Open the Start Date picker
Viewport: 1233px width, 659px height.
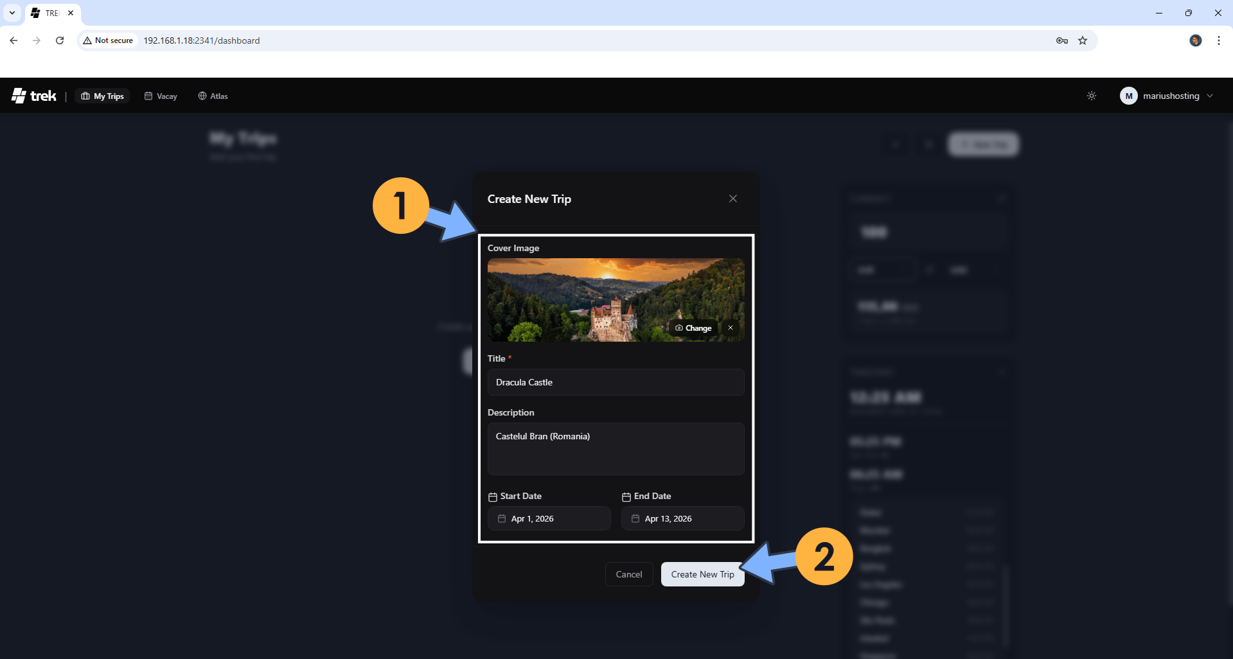coord(549,518)
